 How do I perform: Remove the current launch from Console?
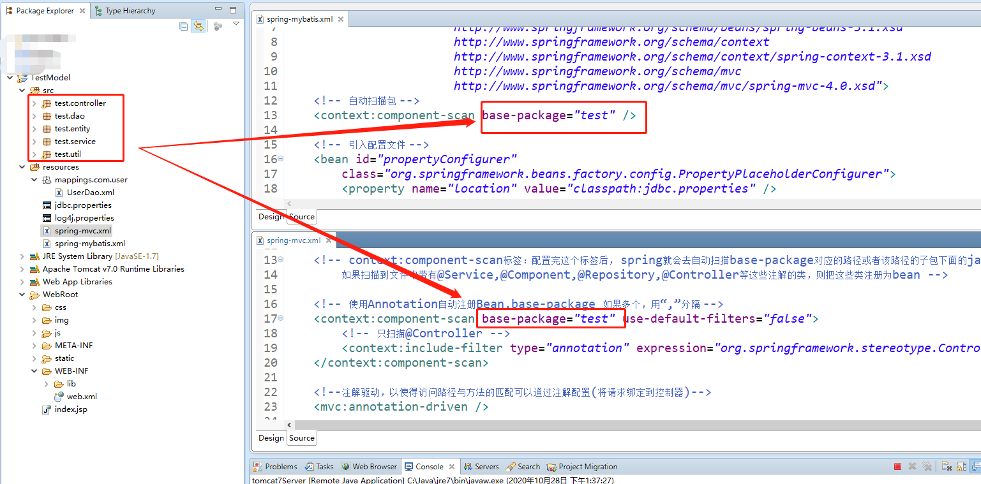[912, 466]
